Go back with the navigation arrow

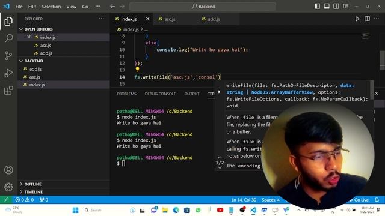[112, 7]
